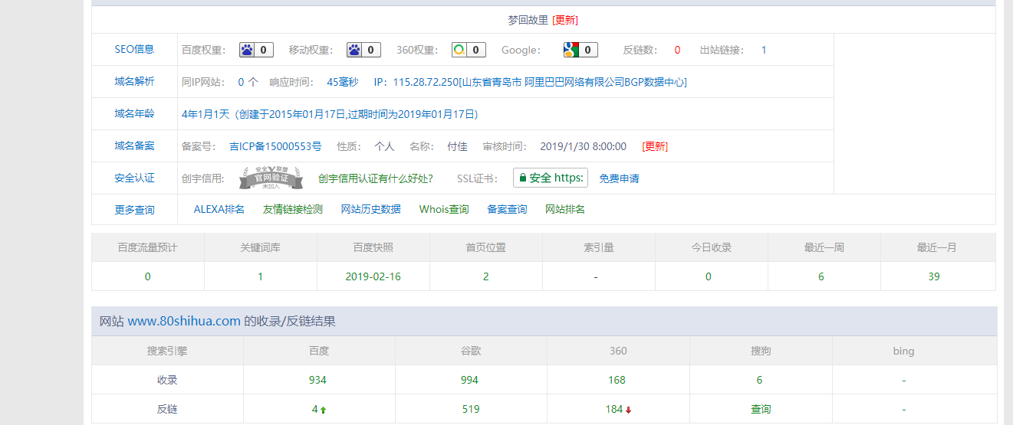Click the 360 weight badge icon
This screenshot has width=1013, height=425.
coord(459,50)
